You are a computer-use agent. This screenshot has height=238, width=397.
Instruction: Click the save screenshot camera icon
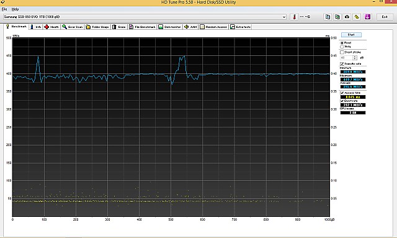coord(347,17)
